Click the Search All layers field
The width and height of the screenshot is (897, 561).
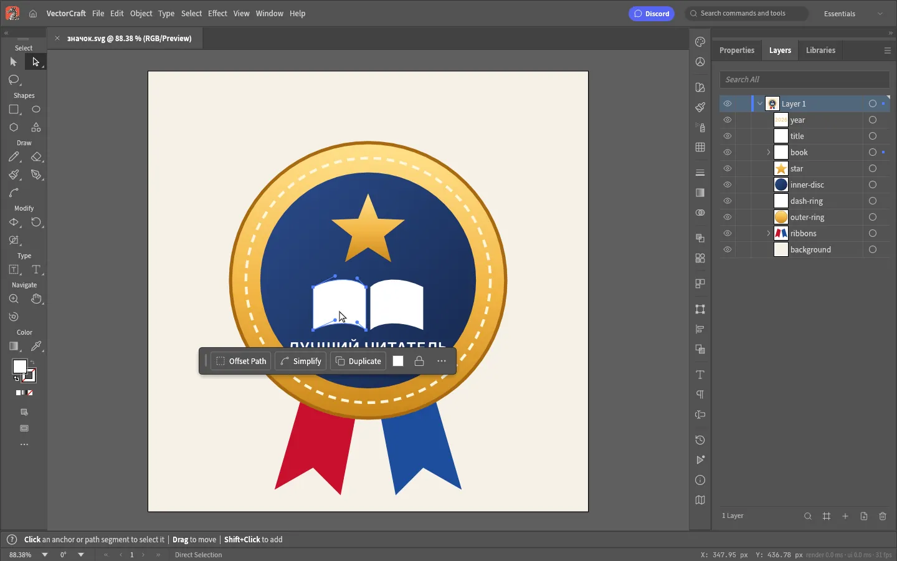click(804, 80)
